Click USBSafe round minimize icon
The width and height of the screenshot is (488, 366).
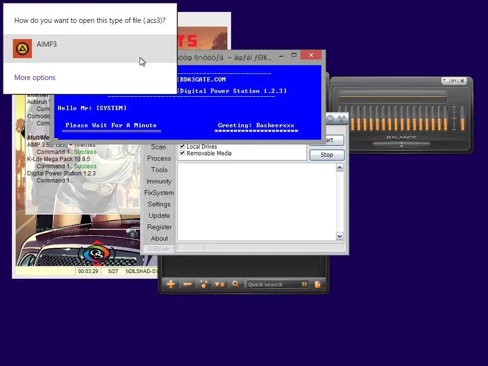tap(330, 118)
